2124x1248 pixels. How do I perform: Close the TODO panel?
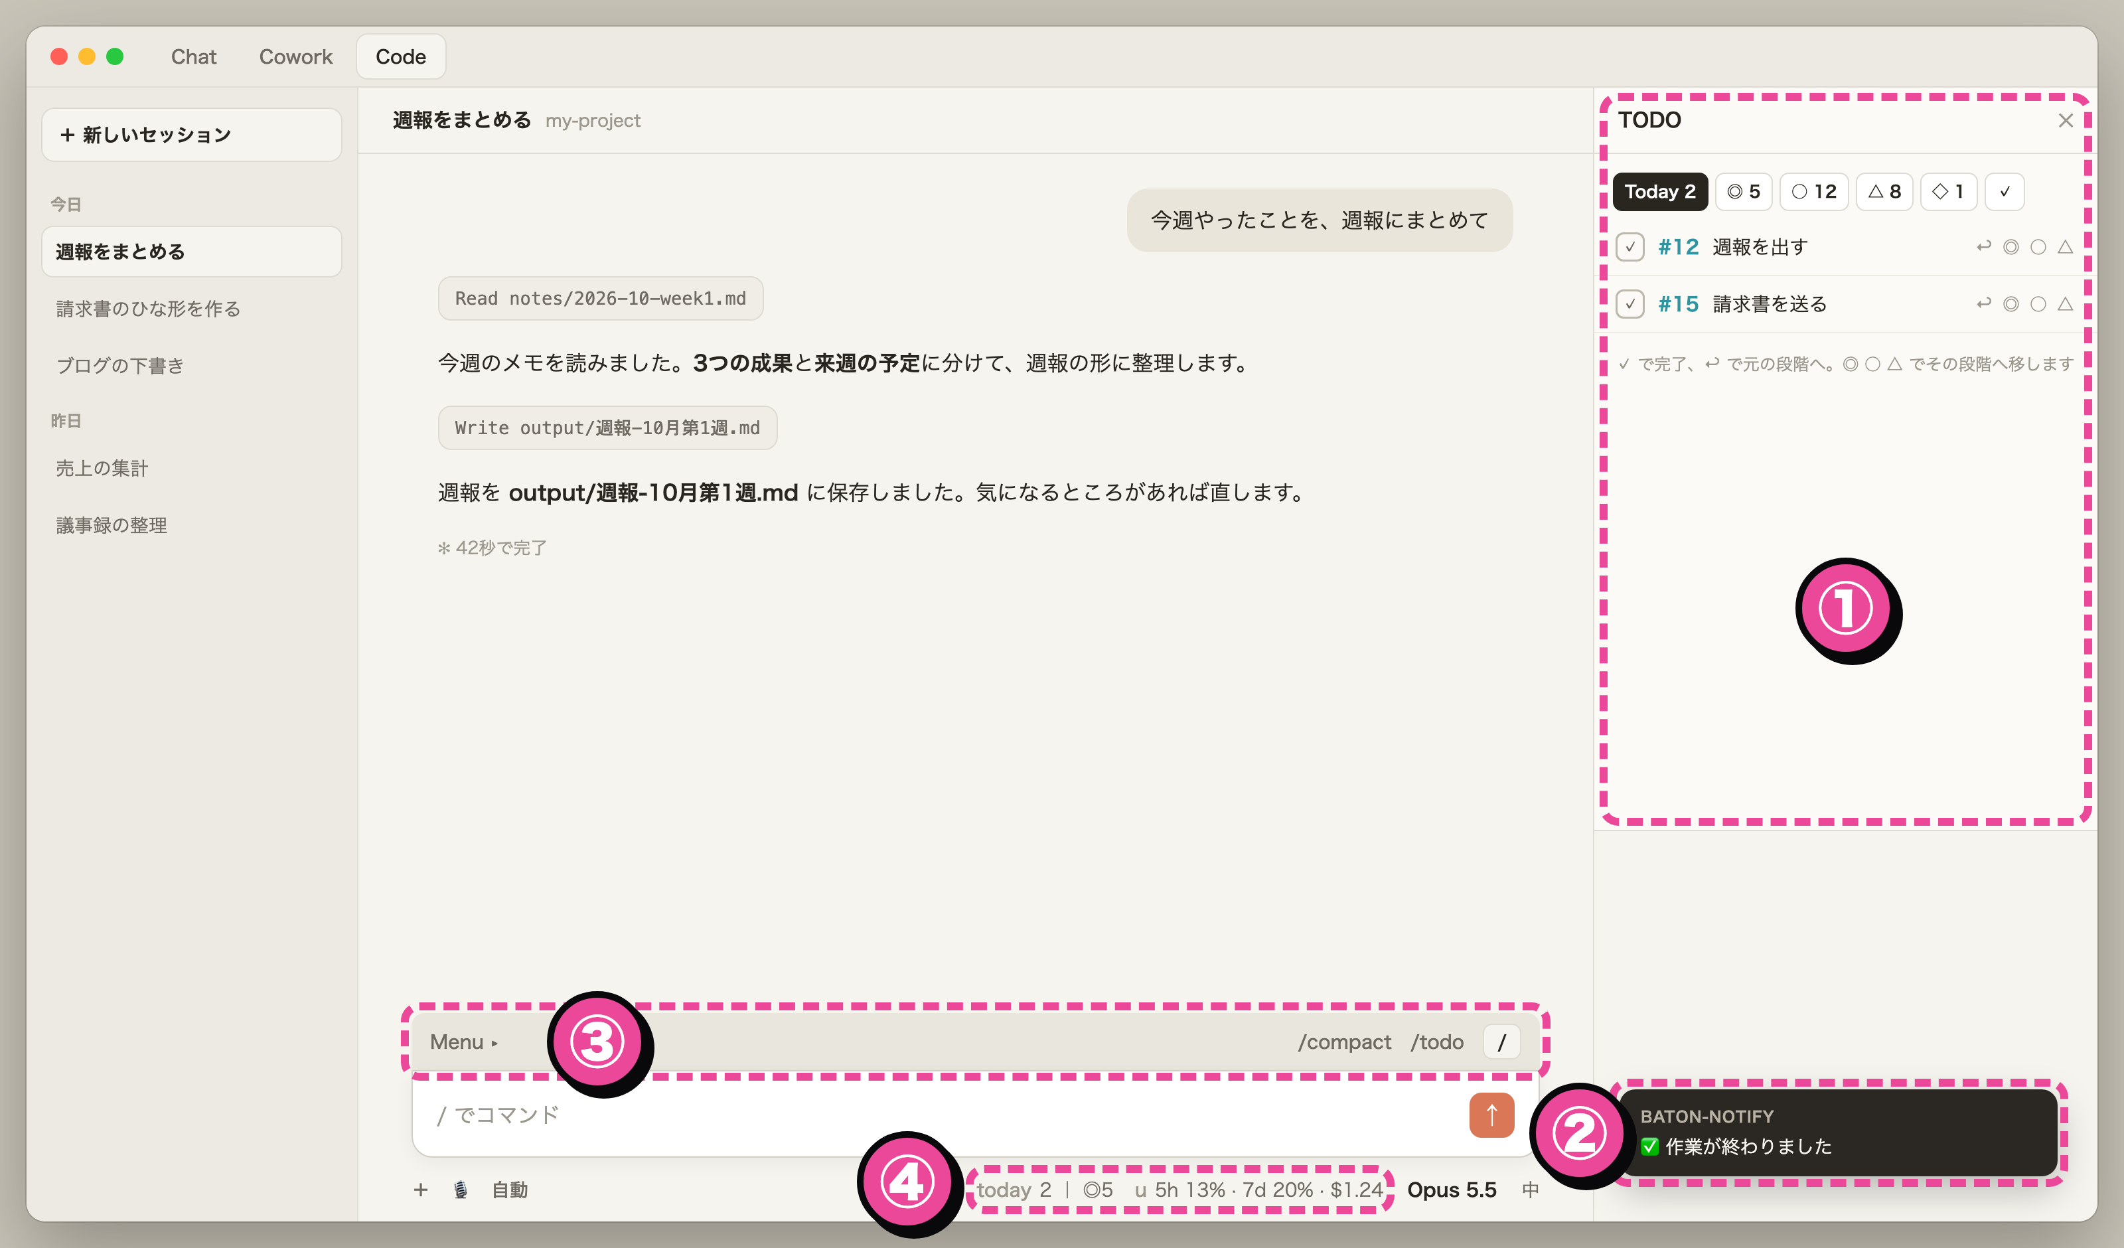coord(2065,121)
